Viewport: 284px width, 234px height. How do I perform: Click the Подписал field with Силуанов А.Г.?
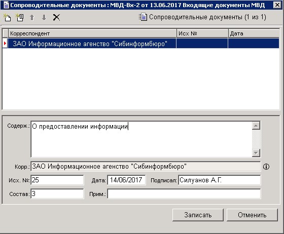pyautogui.click(x=220, y=180)
